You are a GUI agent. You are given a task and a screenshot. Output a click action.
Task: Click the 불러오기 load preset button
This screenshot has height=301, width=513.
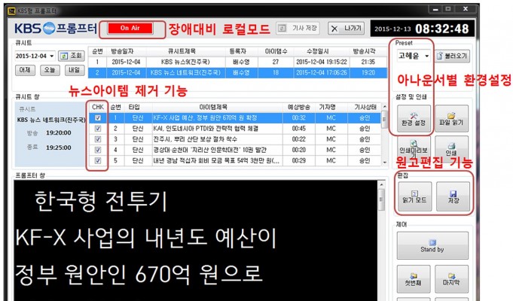[453, 56]
